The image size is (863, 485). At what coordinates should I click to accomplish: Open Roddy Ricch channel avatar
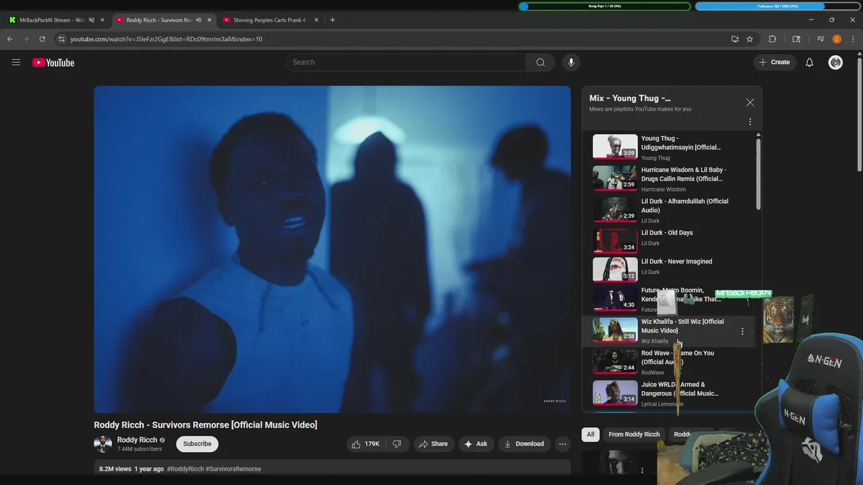pyautogui.click(x=102, y=444)
